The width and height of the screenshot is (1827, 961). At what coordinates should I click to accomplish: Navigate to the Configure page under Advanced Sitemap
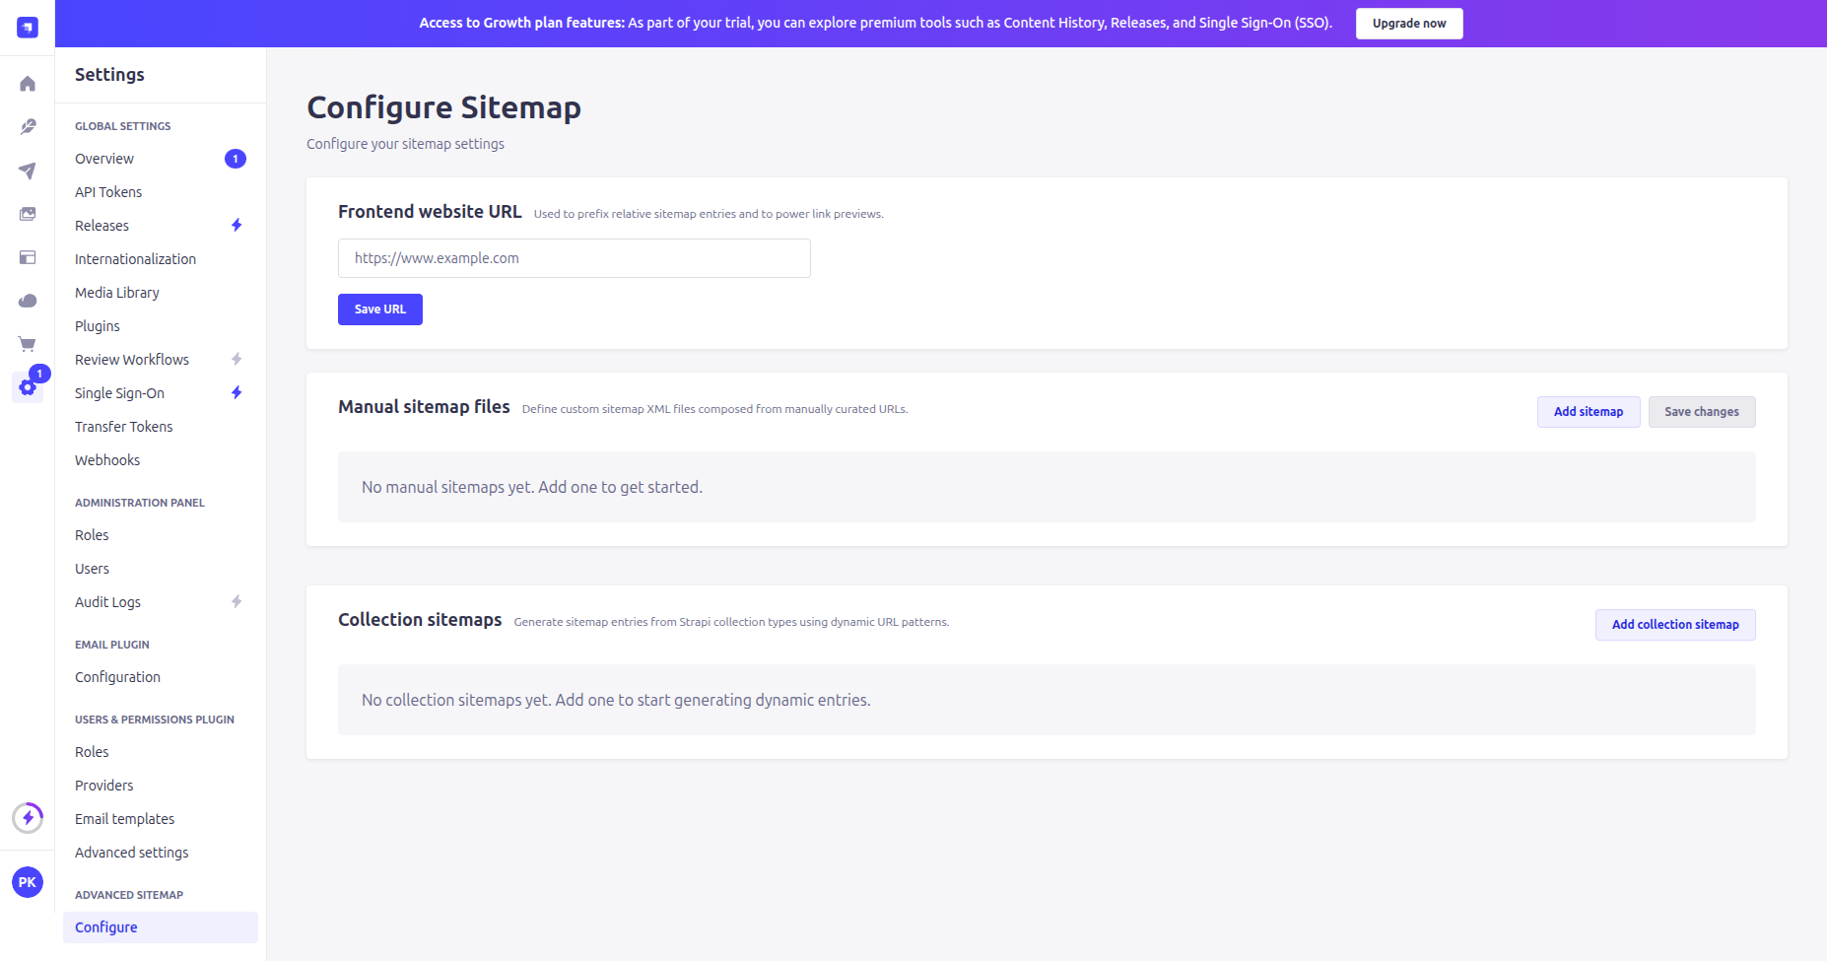tap(105, 927)
